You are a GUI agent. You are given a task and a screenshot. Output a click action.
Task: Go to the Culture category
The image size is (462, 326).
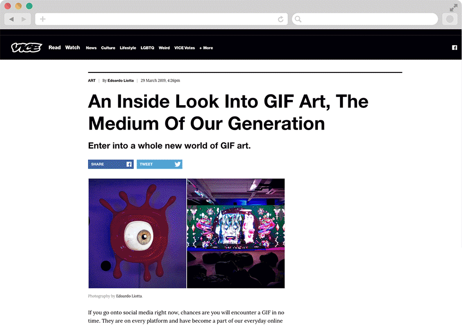(x=108, y=48)
